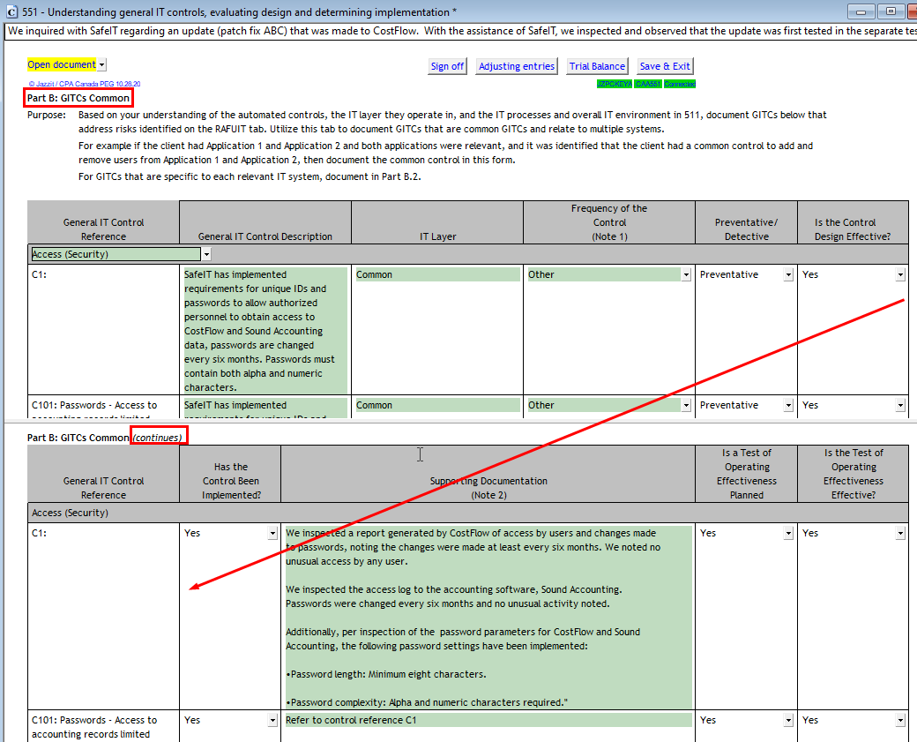Screen dimensions: 917x742
Task: Click the '(continues)' heading text
Action: pyautogui.click(x=157, y=438)
